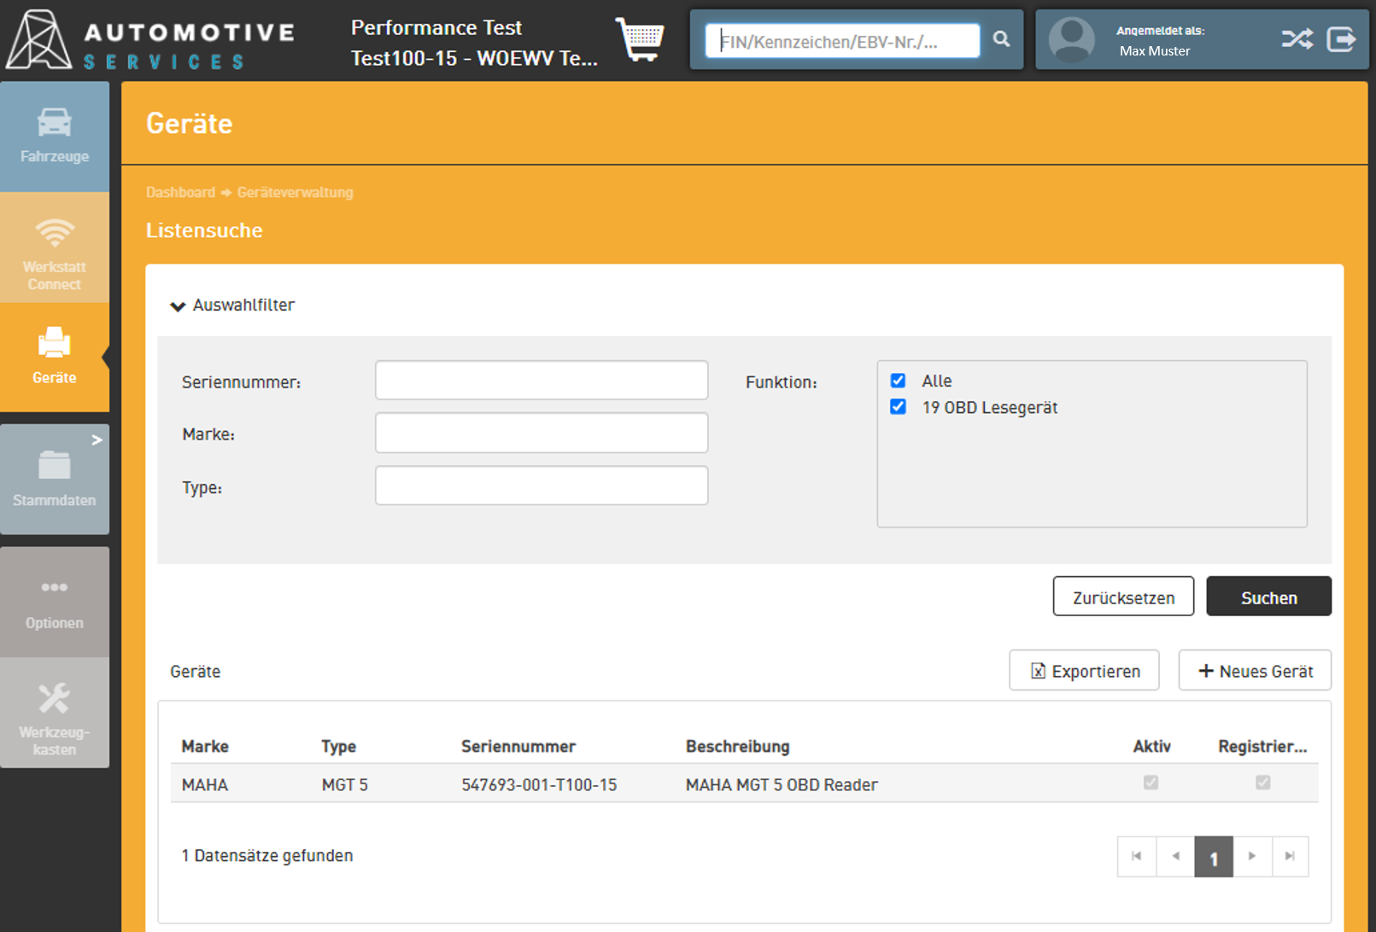Go to Dashboard via breadcrumb
Screen dimensions: 1376x932
pyautogui.click(x=180, y=192)
